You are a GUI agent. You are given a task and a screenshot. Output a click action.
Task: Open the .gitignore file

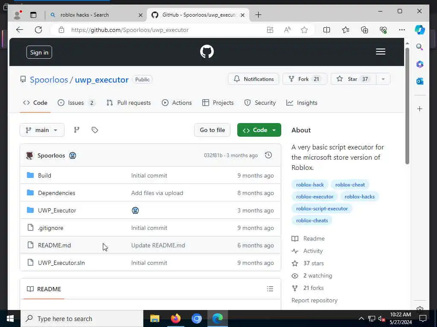(51, 228)
